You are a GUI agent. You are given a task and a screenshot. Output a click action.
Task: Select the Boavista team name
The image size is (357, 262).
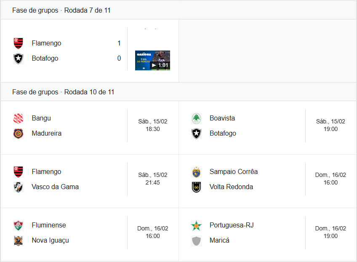222,118
